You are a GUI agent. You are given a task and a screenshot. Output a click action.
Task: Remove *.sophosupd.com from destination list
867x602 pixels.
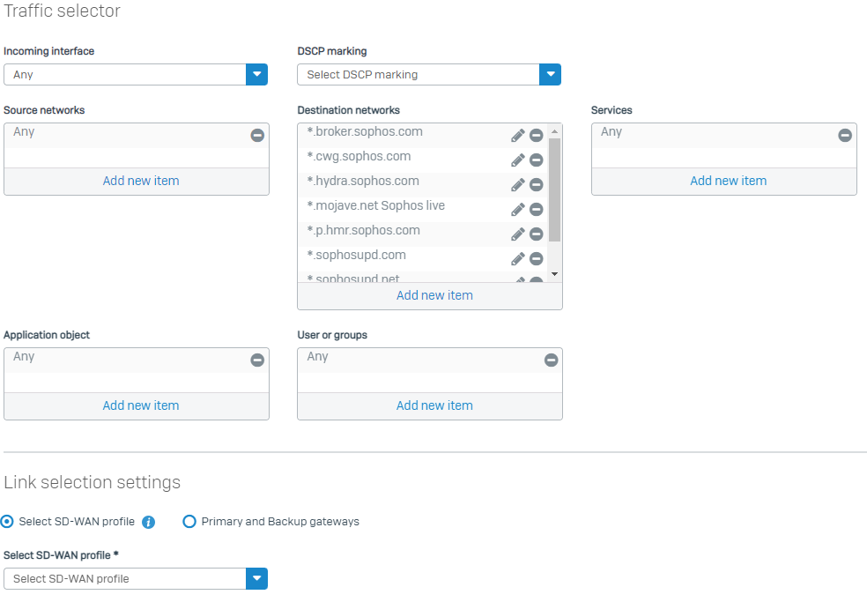pyautogui.click(x=536, y=259)
